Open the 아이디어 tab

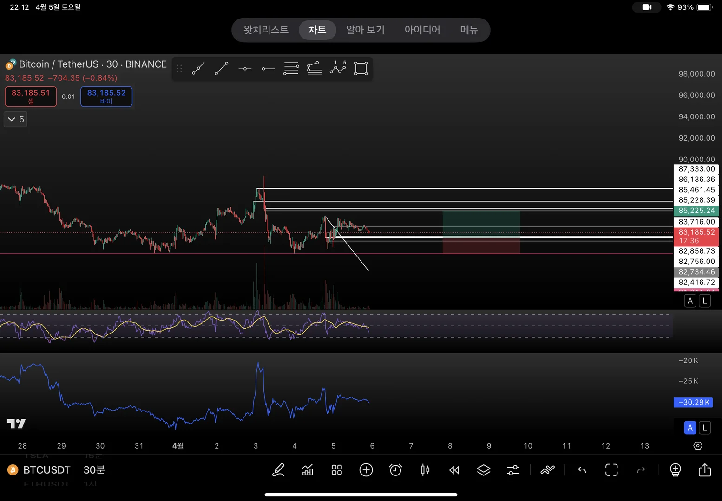(422, 30)
